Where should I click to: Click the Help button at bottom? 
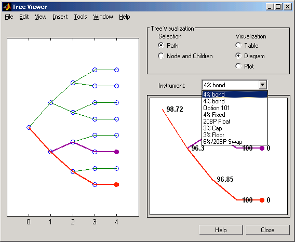point(221,230)
